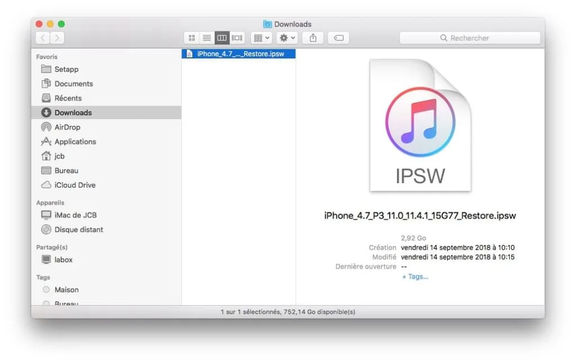Click the iCloud Drive cloud icon

46,185
